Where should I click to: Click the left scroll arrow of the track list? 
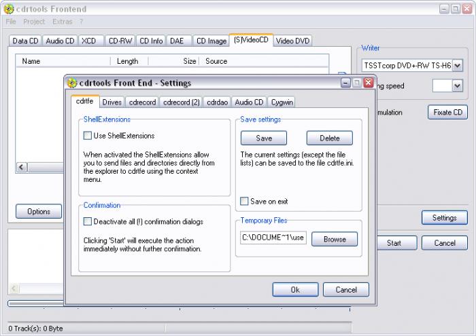pos(22,167)
